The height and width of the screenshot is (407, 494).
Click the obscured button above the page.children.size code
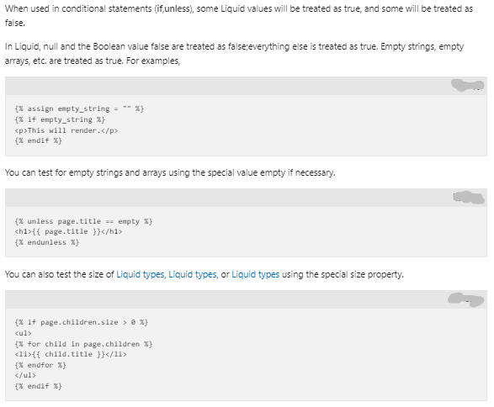click(x=466, y=299)
